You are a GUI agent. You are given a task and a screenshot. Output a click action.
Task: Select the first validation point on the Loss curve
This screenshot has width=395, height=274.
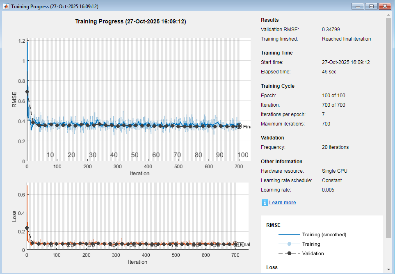pyautogui.click(x=27, y=228)
